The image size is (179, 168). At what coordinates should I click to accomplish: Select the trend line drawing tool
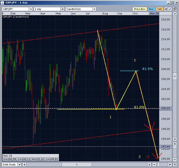point(170,9)
